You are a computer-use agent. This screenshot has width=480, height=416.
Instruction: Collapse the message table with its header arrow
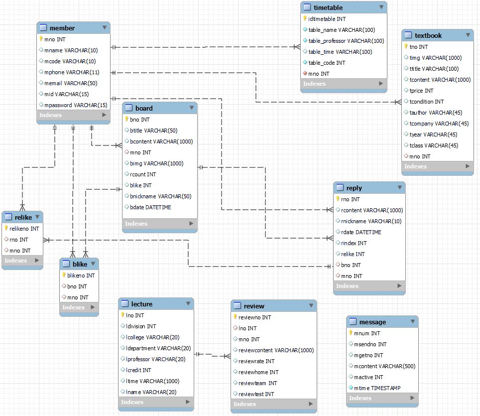(x=413, y=322)
